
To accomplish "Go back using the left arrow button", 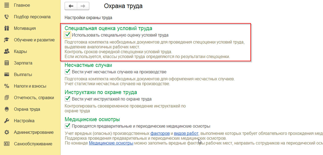I will (x=71, y=6).
